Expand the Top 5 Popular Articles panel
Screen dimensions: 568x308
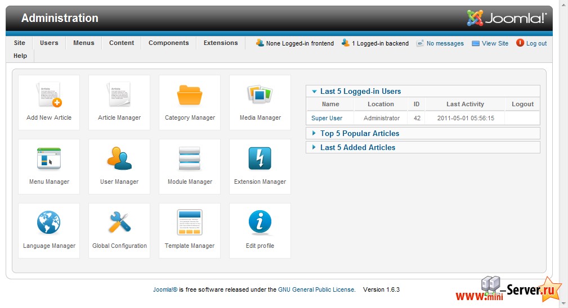423,133
